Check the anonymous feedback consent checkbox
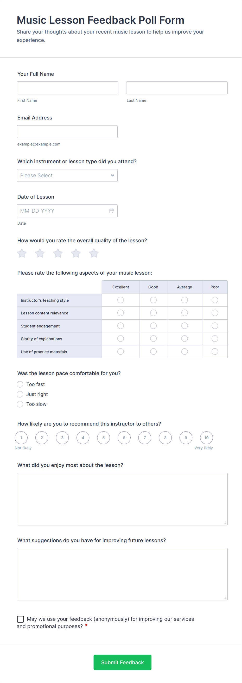 [x=20, y=619]
